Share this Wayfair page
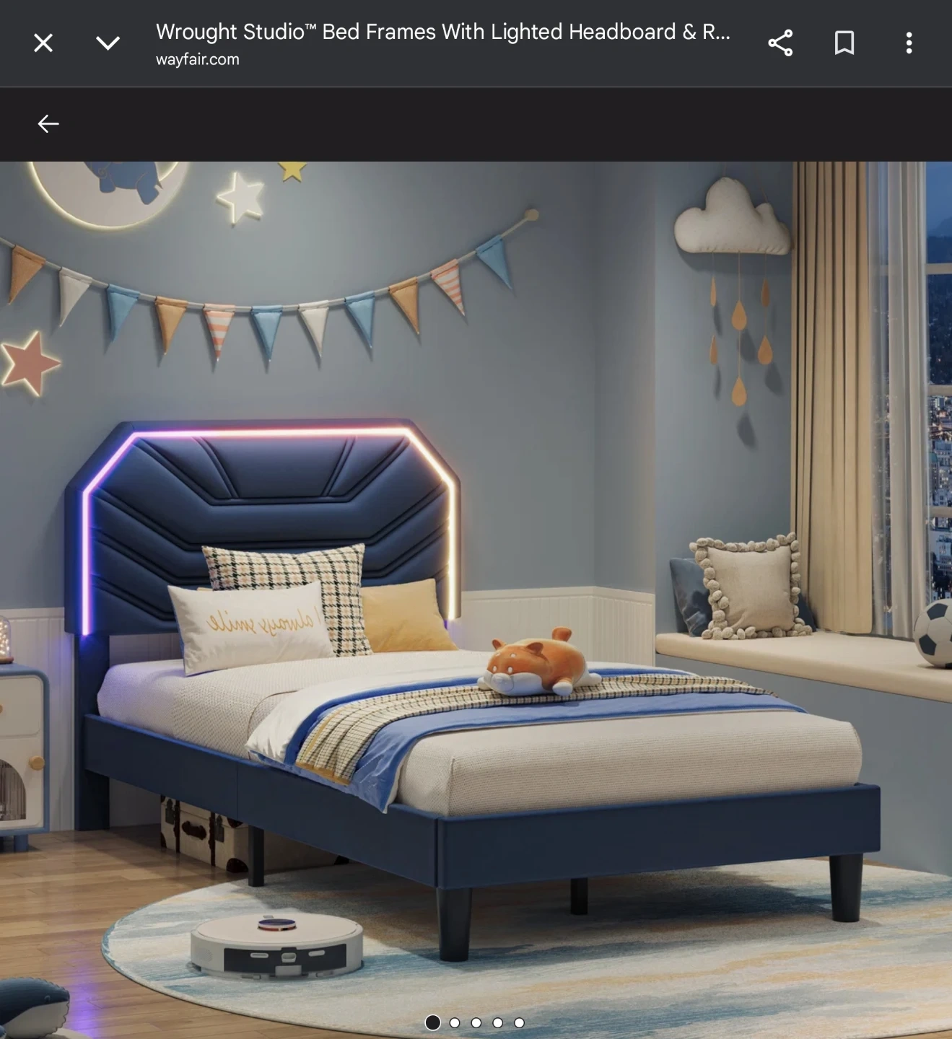 click(780, 43)
